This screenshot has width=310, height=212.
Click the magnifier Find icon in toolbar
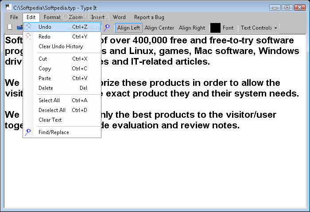pos(107,27)
